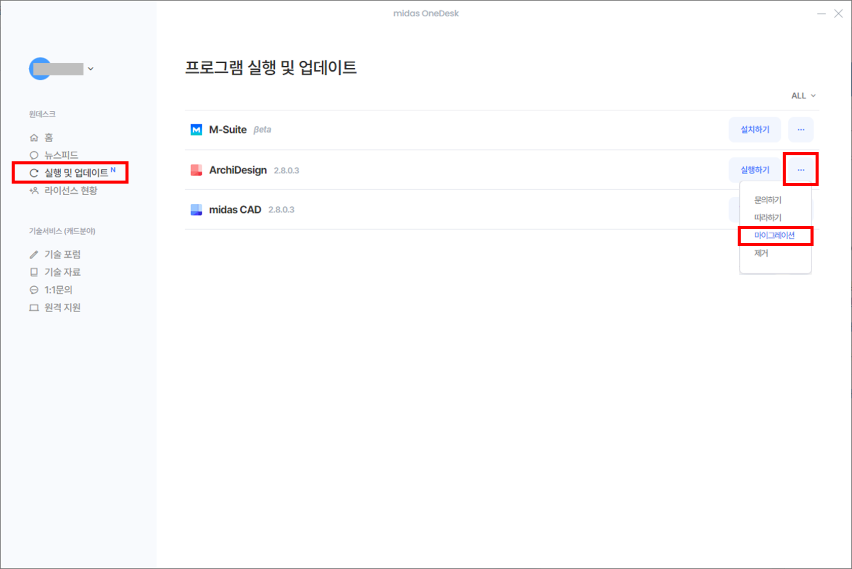Click the book icon beside 기술 자료
This screenshot has height=569, width=852.
34,272
